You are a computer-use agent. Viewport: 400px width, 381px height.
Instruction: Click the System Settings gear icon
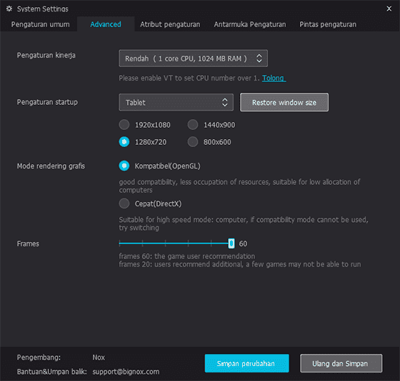[x=9, y=9]
